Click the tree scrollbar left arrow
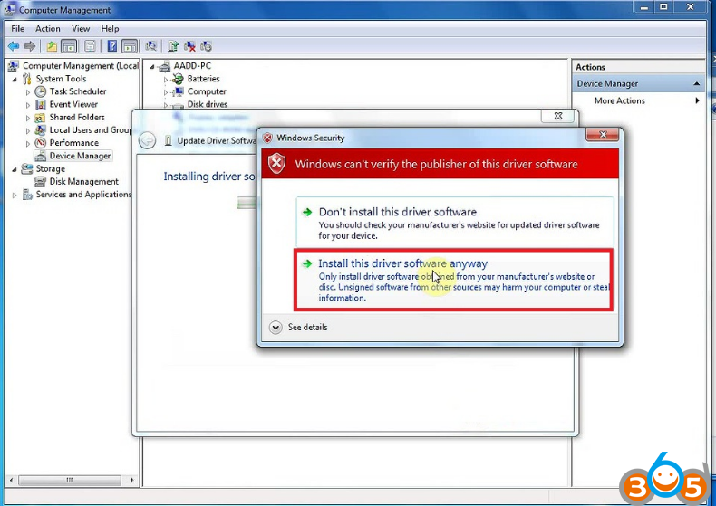The image size is (716, 506). (x=12, y=480)
